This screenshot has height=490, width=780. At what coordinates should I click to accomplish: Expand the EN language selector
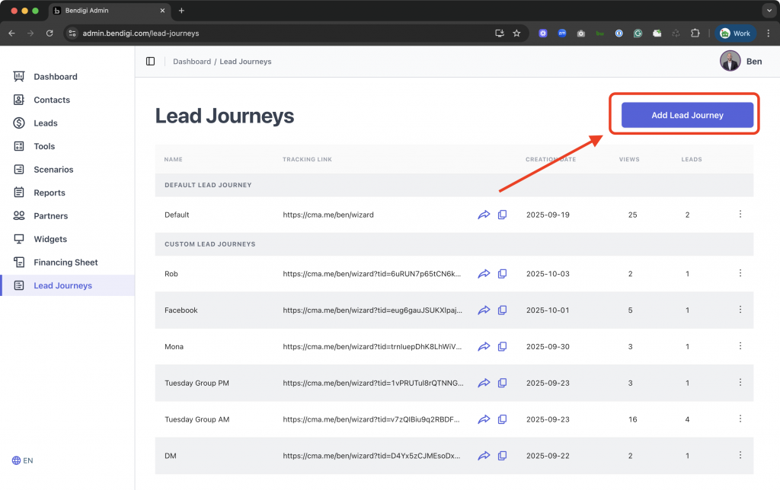click(x=23, y=460)
